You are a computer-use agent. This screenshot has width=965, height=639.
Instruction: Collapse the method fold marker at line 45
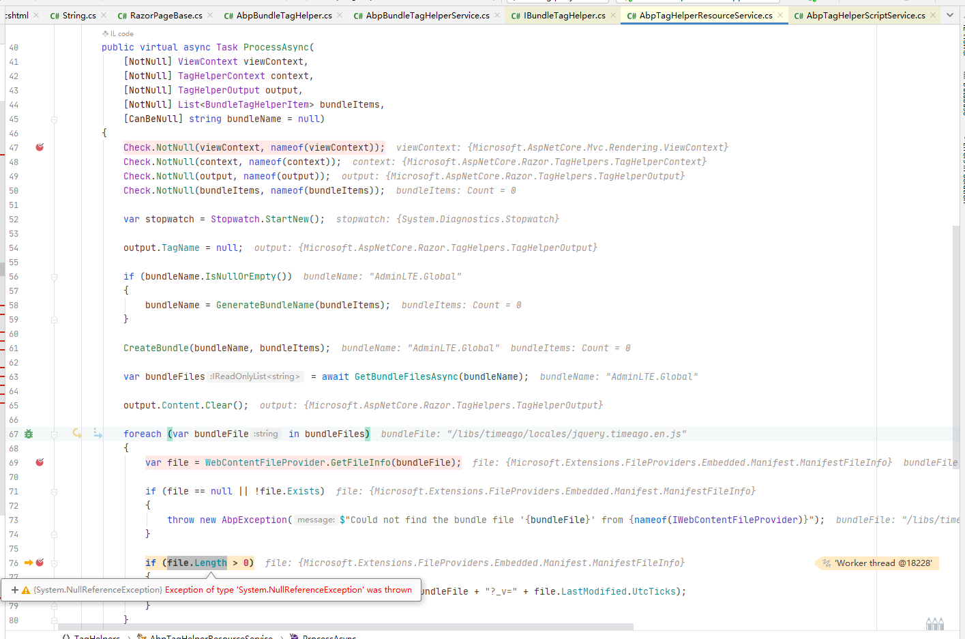point(54,119)
